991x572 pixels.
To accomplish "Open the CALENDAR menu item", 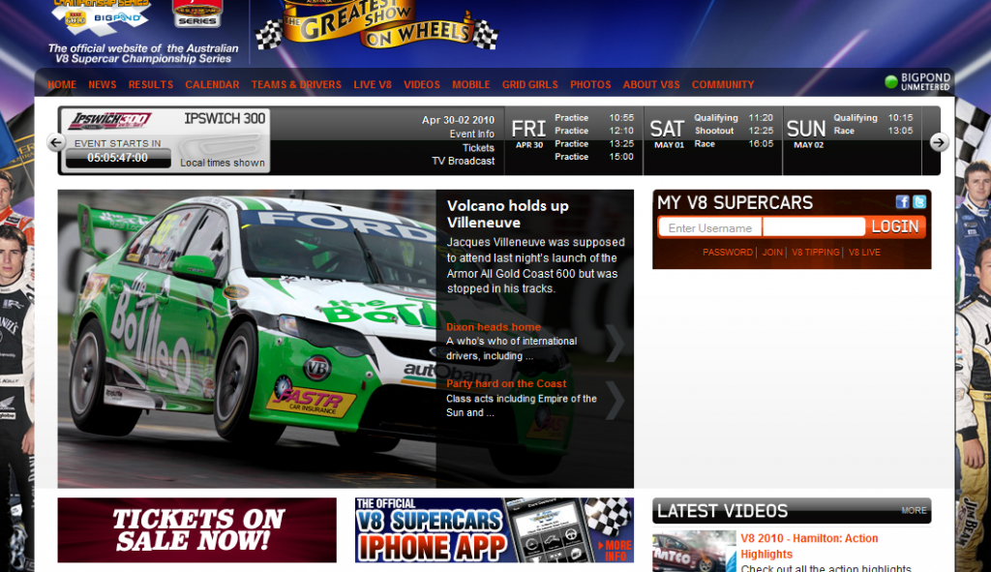I will (x=212, y=85).
